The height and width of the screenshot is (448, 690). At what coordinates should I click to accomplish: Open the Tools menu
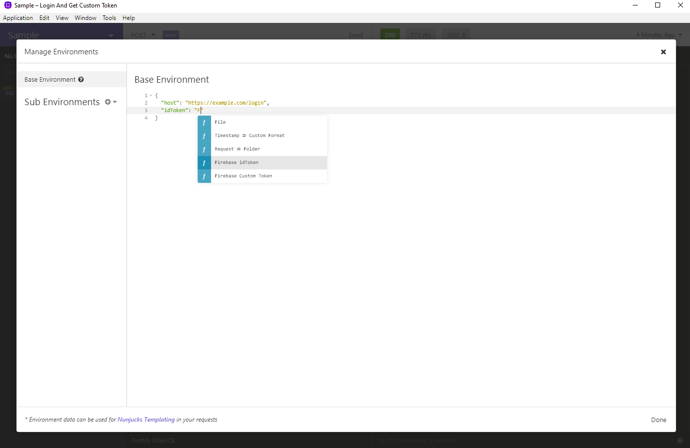tap(109, 18)
